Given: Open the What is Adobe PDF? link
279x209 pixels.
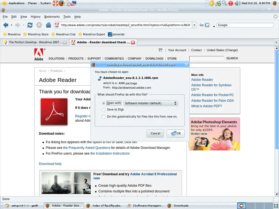Looking at the screenshot, I should [206, 106].
